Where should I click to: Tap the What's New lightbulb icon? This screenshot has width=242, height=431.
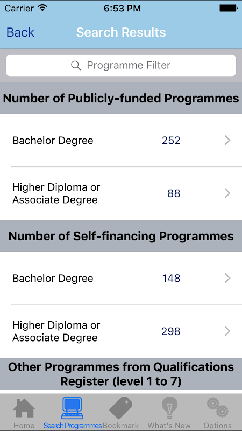(x=169, y=408)
